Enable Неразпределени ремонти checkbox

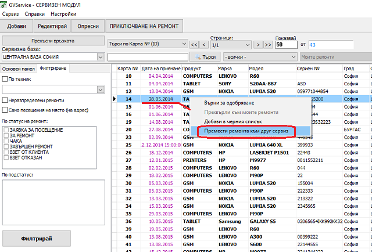(5, 100)
